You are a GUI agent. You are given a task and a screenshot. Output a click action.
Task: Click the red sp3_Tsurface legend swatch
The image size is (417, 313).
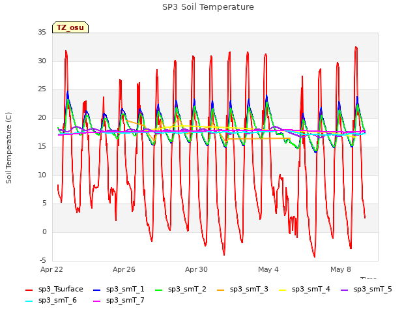(x=29, y=290)
